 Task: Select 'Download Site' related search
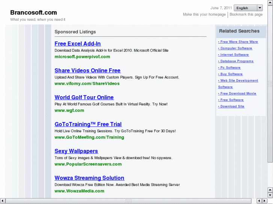pos(231,106)
